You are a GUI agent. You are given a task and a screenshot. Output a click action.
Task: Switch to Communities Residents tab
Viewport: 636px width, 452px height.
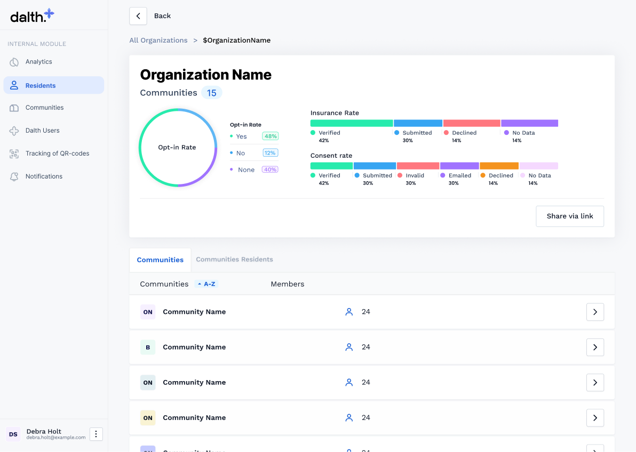[234, 260]
